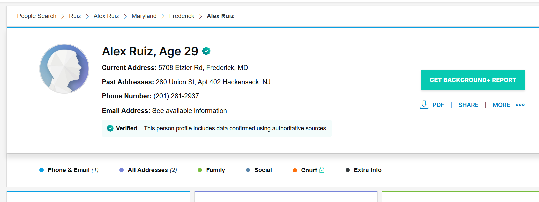Viewport: 539px width, 202px height.
Task: Open the Extra Info tab
Action: 367,170
